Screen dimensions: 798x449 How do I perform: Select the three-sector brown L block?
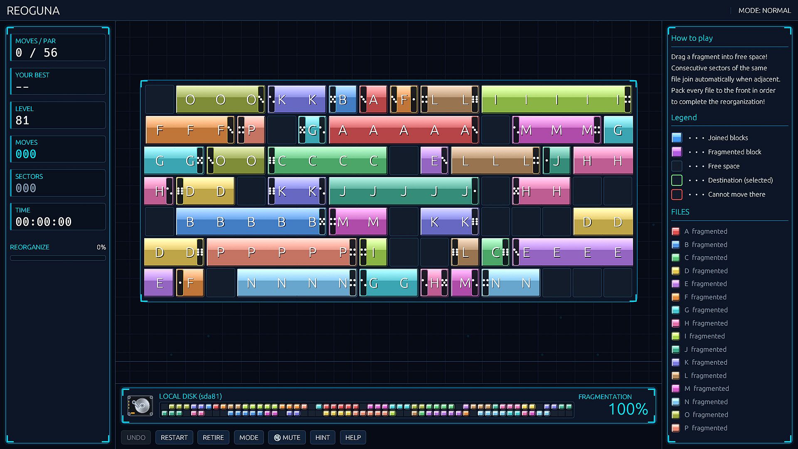[495, 160]
